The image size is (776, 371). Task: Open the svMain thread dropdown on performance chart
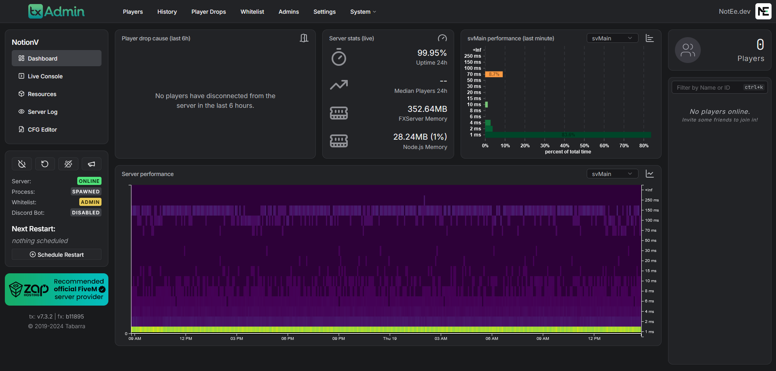(612, 174)
